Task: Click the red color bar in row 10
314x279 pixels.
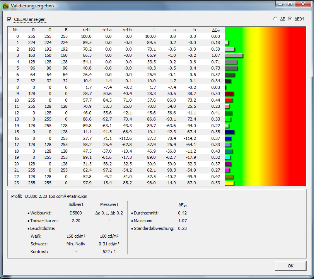Action: tap(229, 100)
